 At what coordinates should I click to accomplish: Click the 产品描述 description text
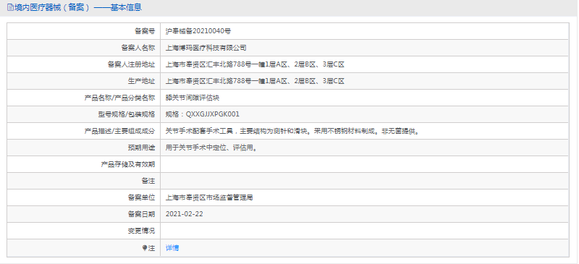pos(292,131)
